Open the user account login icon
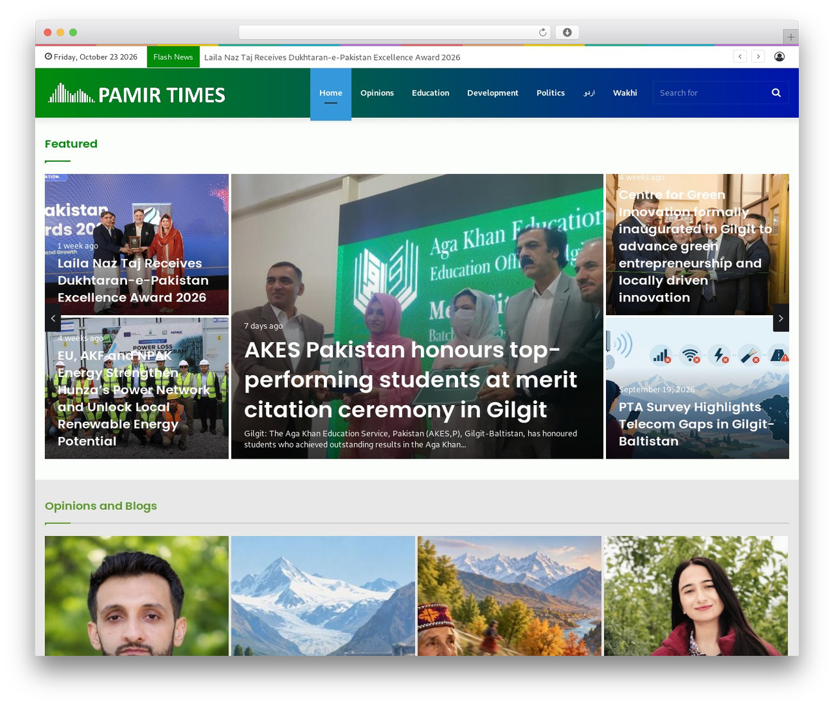The height and width of the screenshot is (706, 834). 779,57
